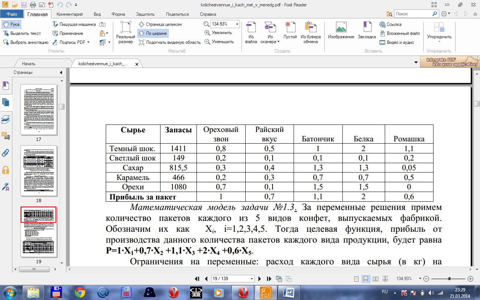Image resolution: width=480 pixels, height=300 pixels.
Task: Switch to the Начать tab
Action: [x=28, y=64]
